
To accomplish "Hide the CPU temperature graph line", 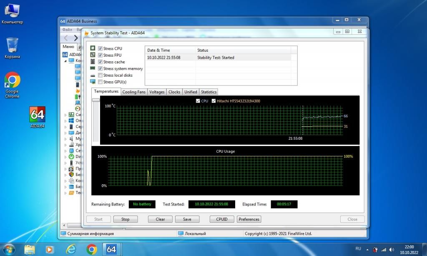I will pos(198,101).
